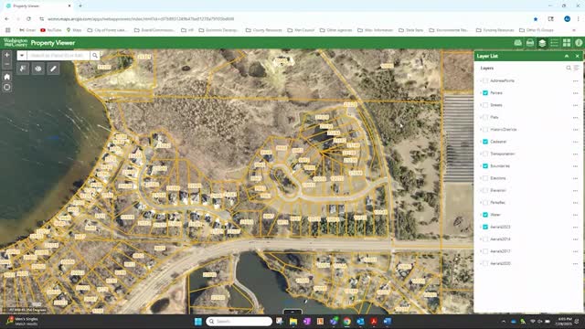
Task: Open the app grid widget
Action: click(567, 43)
